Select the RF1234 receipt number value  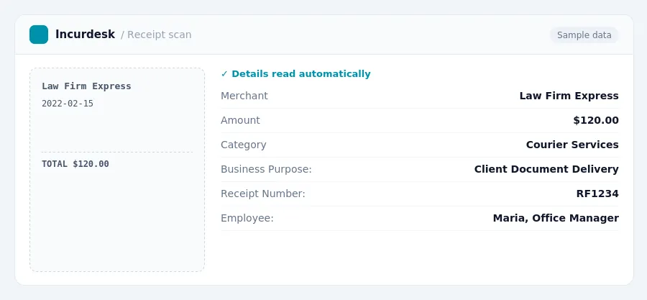tap(597, 194)
